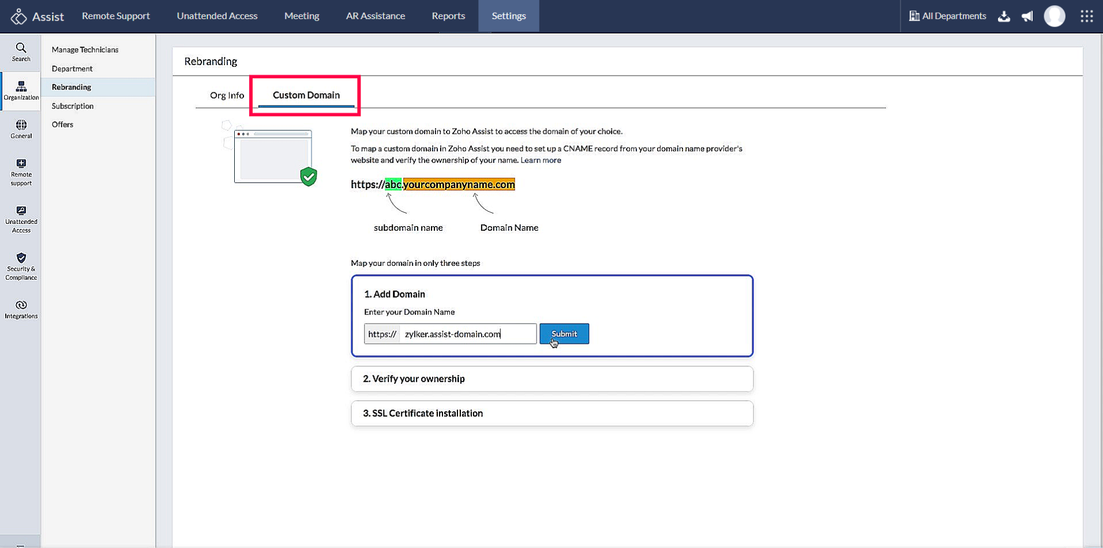The height and width of the screenshot is (548, 1103).
Task: Open the Search panel in settings sidebar
Action: 21,52
